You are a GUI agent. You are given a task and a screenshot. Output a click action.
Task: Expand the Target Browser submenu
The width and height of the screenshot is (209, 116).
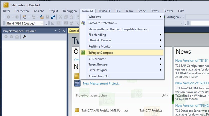160,64
